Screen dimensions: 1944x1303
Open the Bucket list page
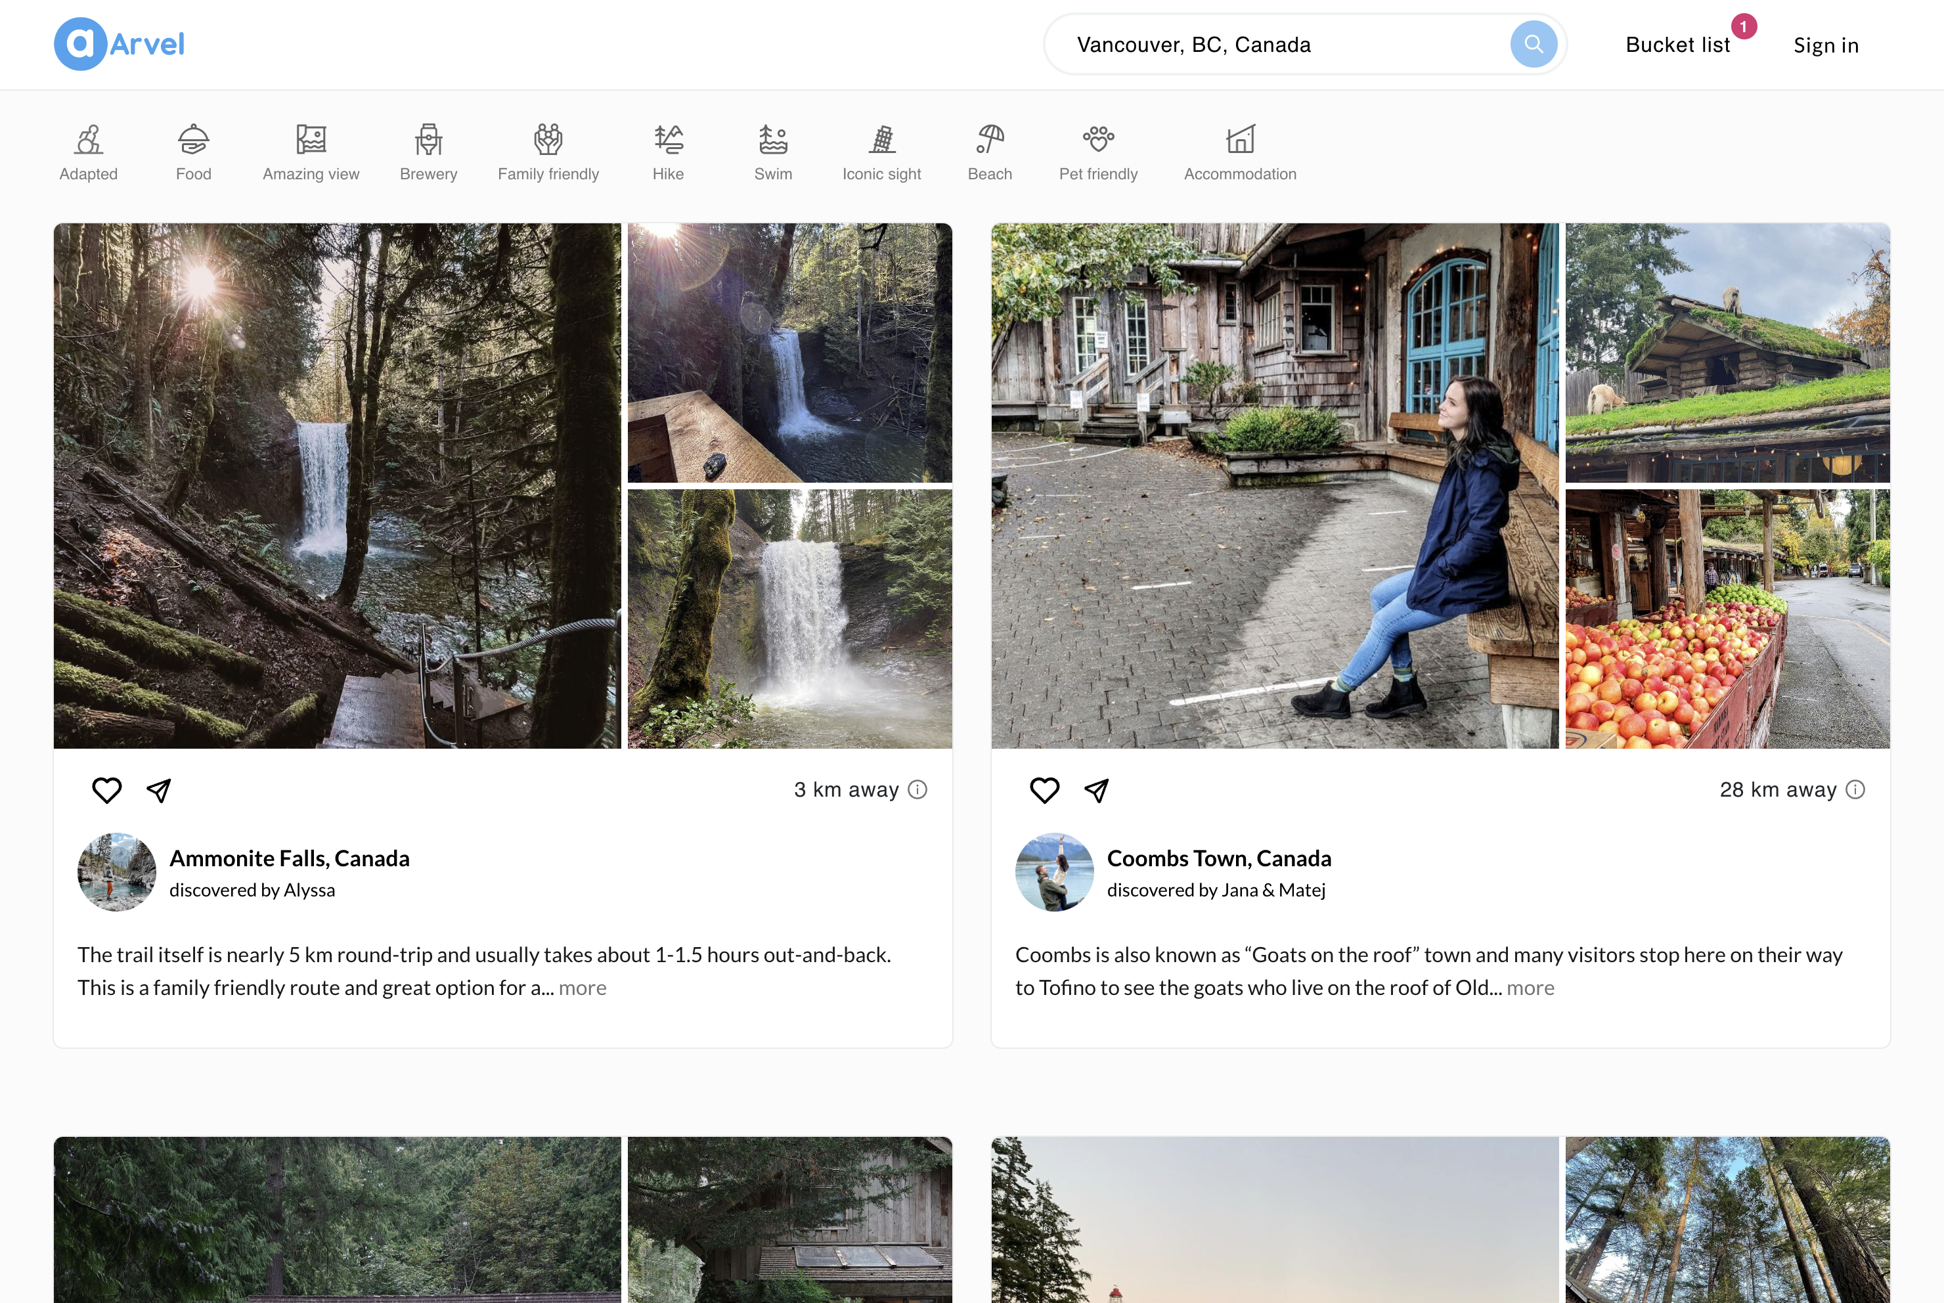coord(1677,45)
